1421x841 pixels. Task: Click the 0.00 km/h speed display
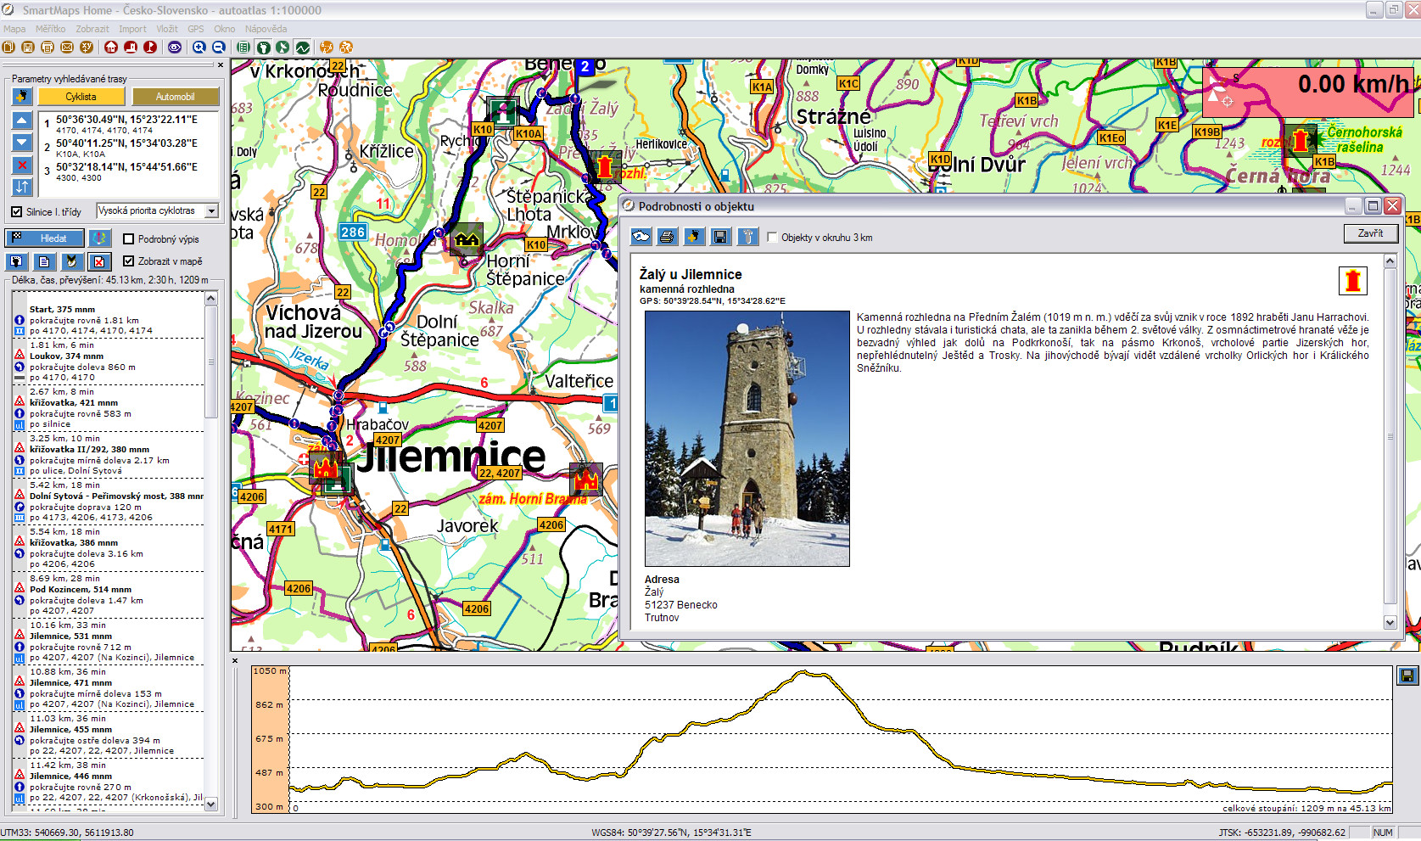click(x=1310, y=92)
